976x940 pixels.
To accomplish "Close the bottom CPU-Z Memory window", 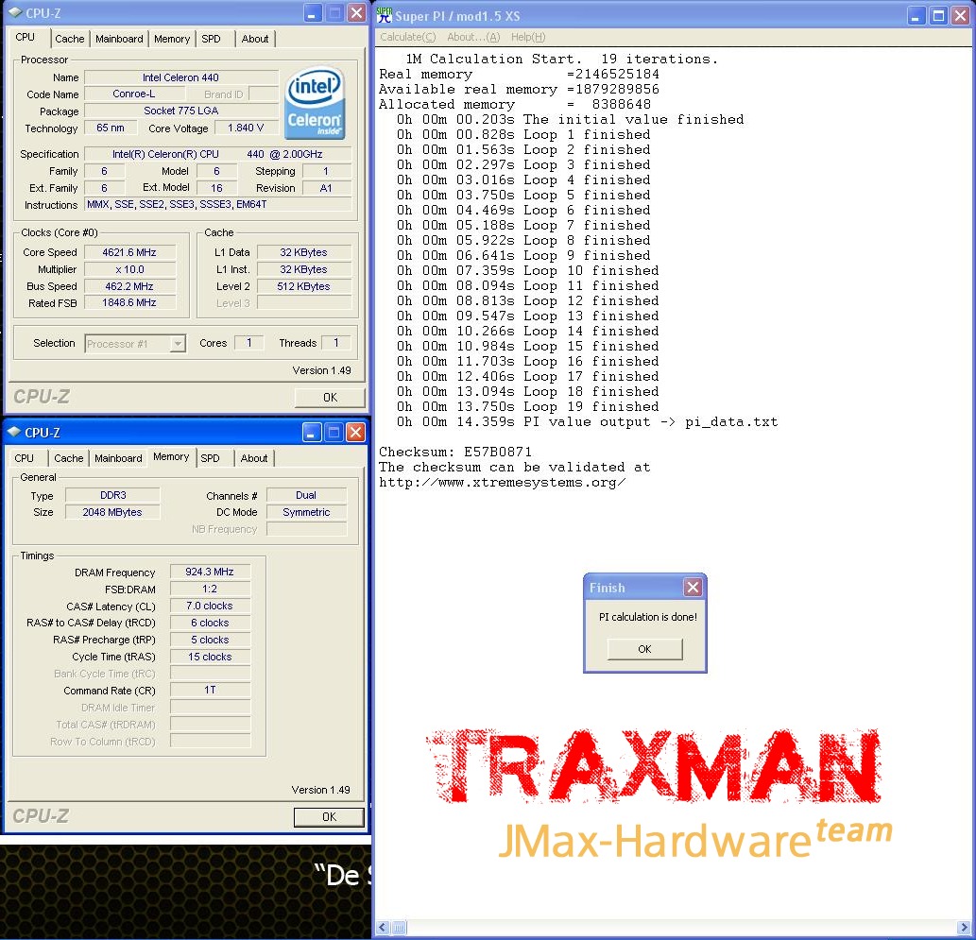I will click(355, 432).
